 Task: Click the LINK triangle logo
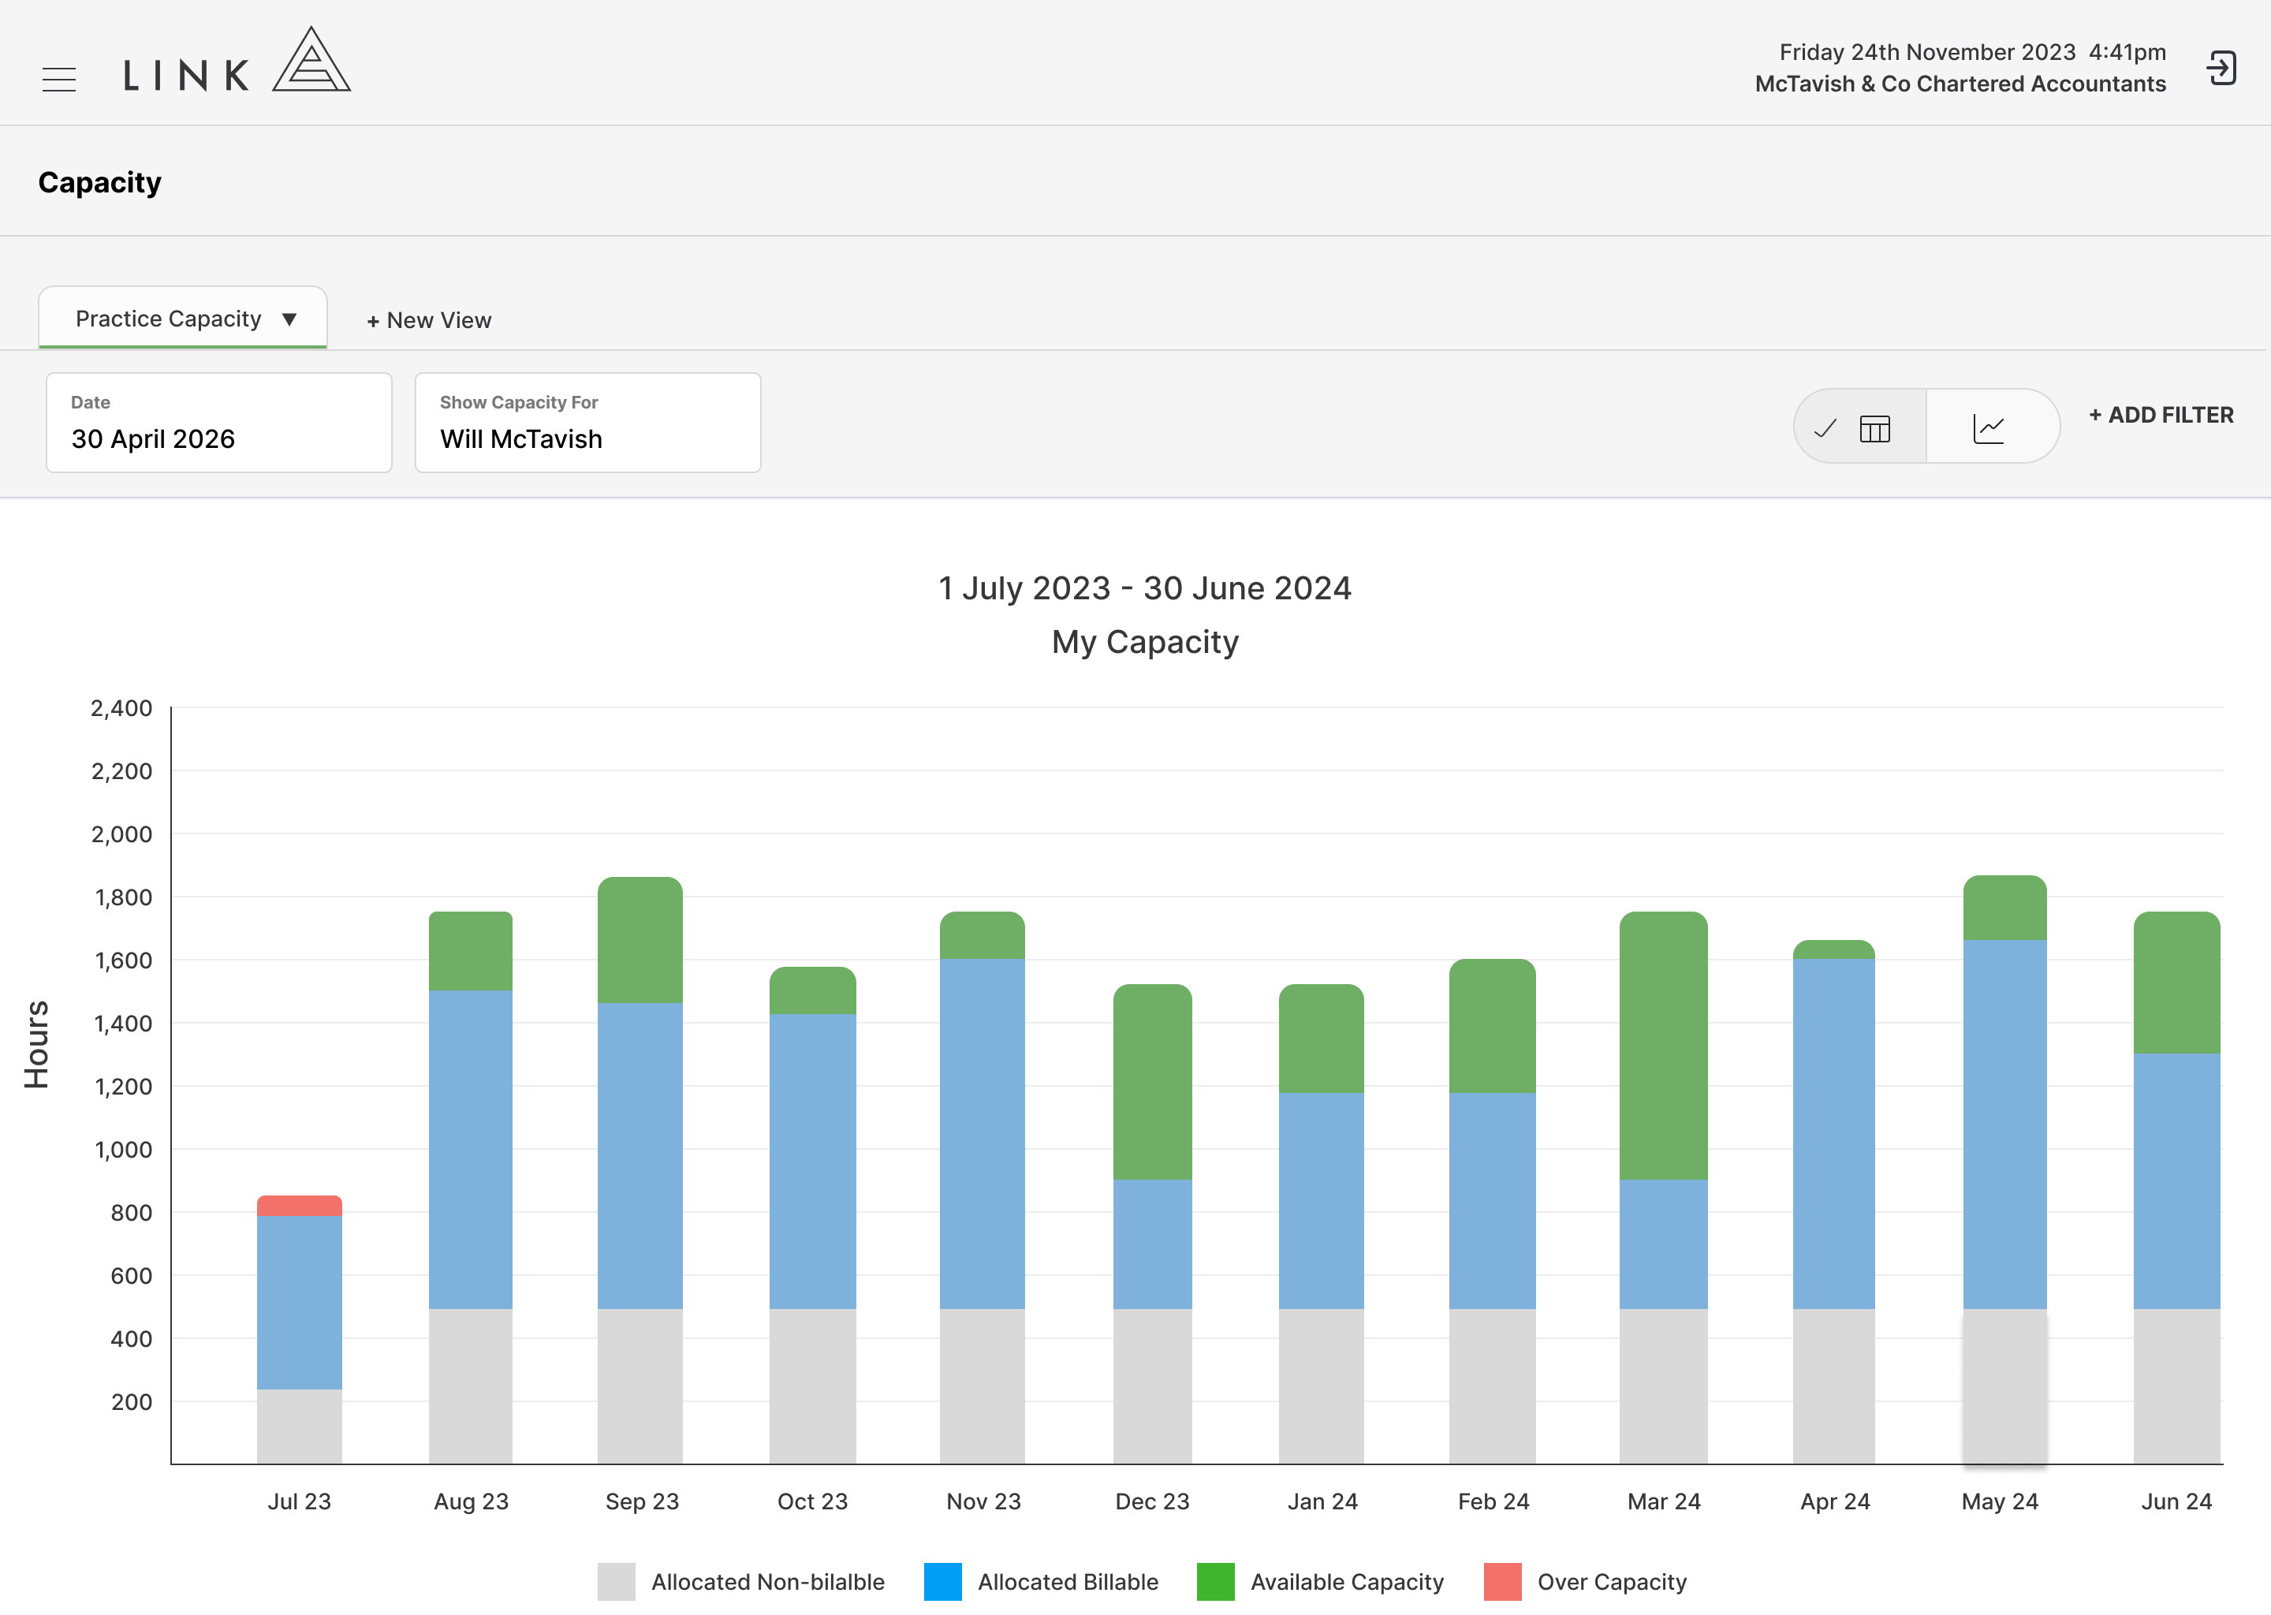[311, 60]
